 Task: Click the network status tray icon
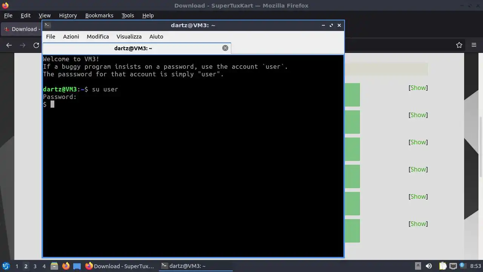coord(453,266)
